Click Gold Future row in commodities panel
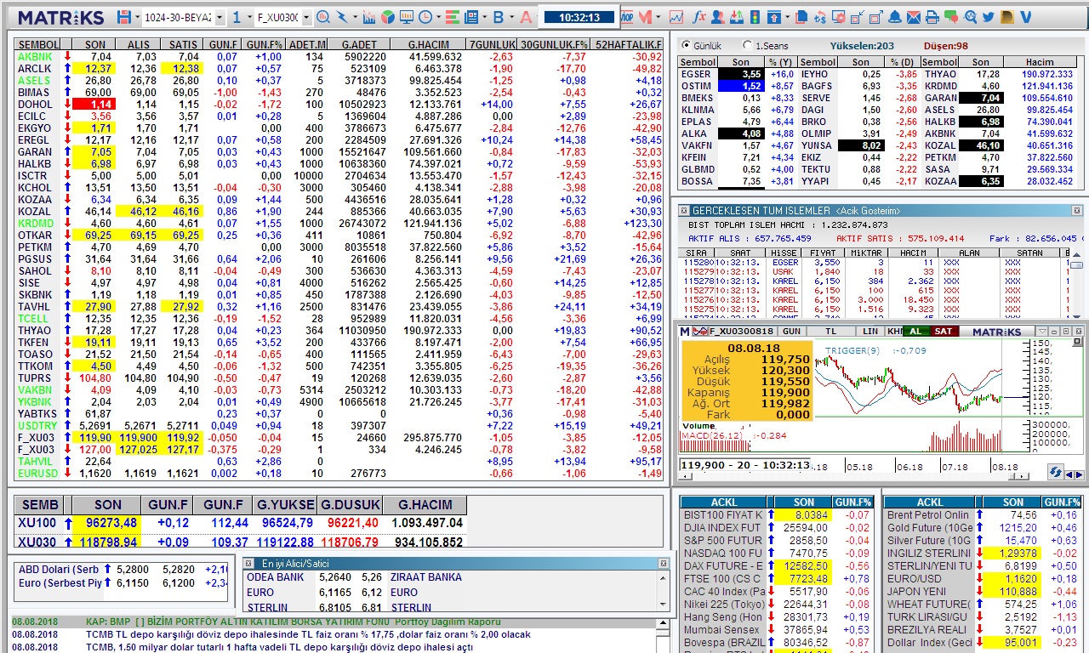 [x=984, y=528]
